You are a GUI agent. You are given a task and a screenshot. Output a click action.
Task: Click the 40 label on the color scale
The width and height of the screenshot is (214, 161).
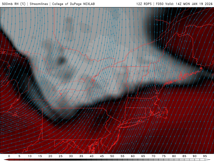point(91,156)
